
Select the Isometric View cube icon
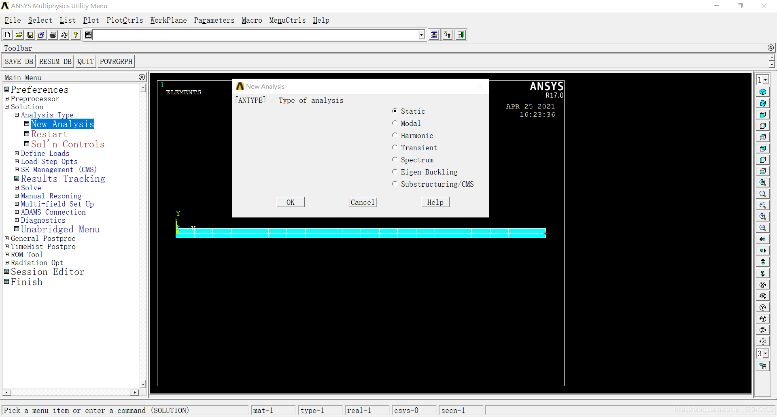763,92
